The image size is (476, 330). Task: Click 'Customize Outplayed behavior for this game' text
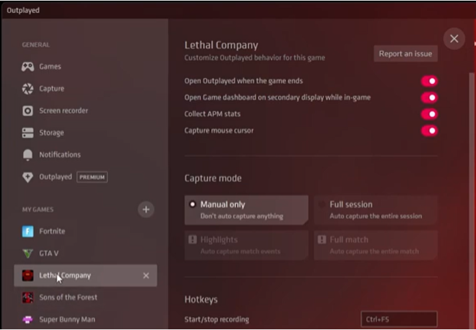coord(255,58)
